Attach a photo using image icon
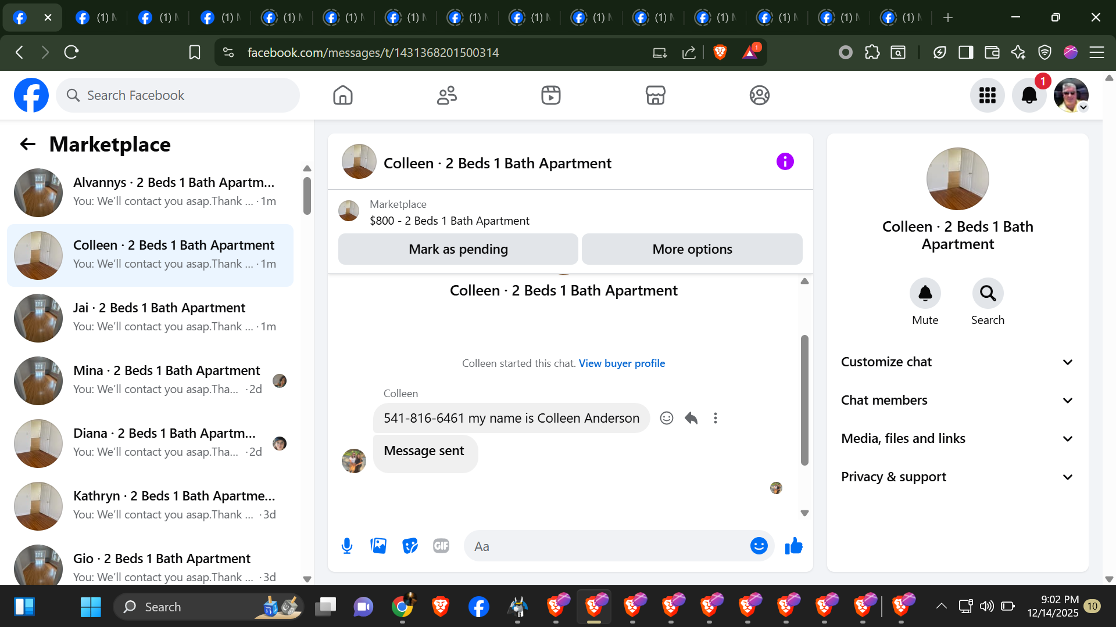The image size is (1116, 627). pos(378,546)
